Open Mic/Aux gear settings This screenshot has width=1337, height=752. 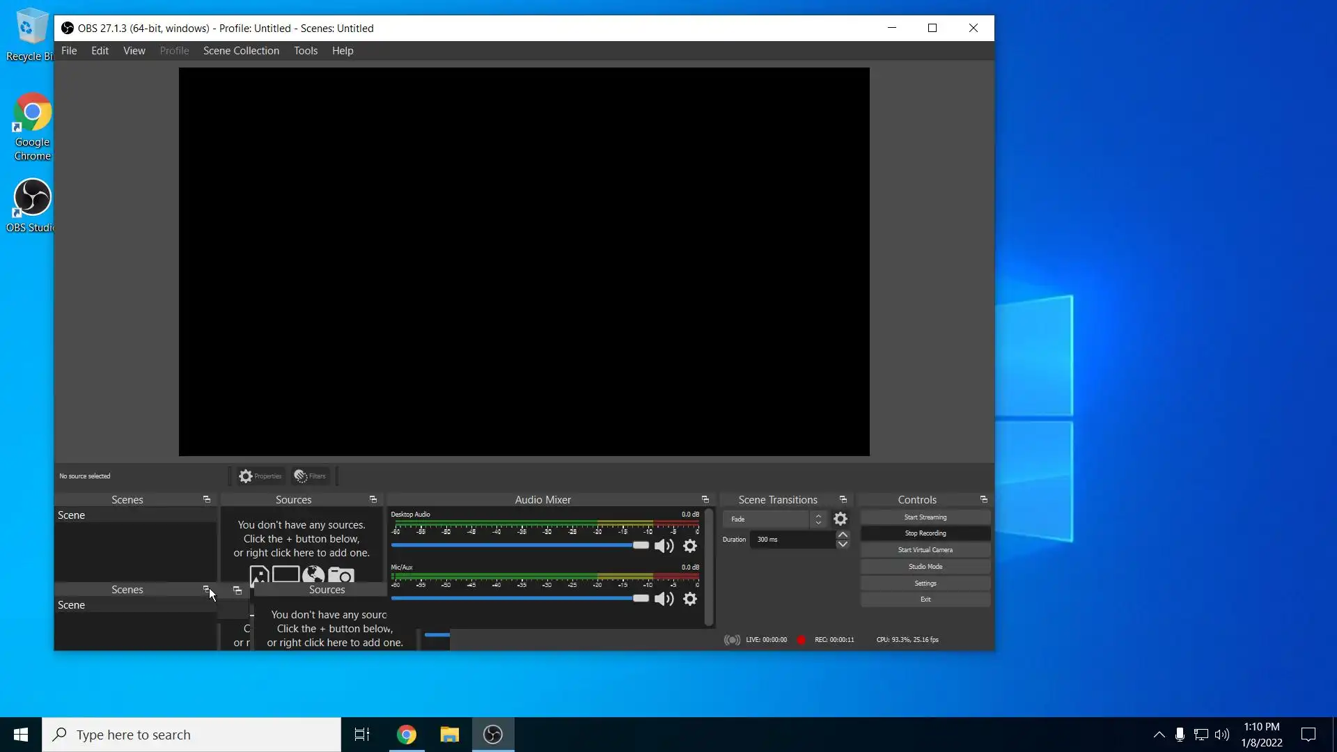point(690,599)
